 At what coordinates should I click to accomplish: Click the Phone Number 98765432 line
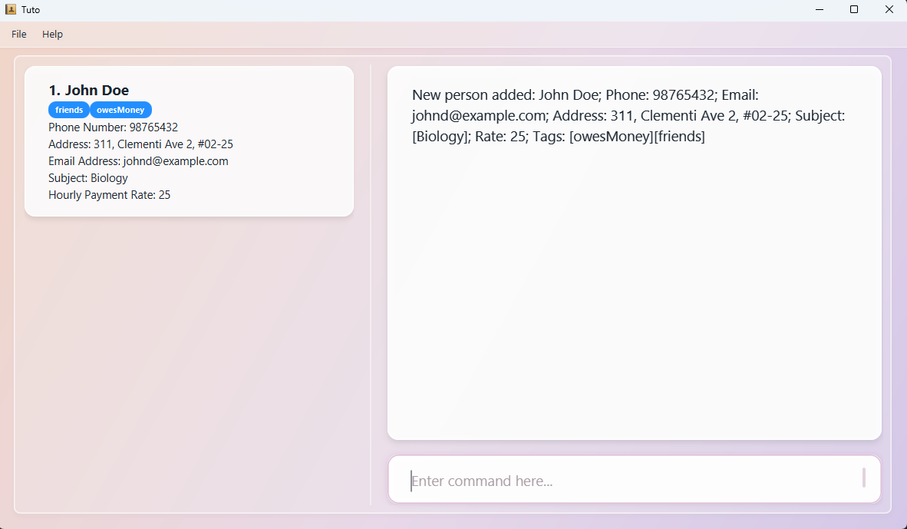click(x=113, y=127)
